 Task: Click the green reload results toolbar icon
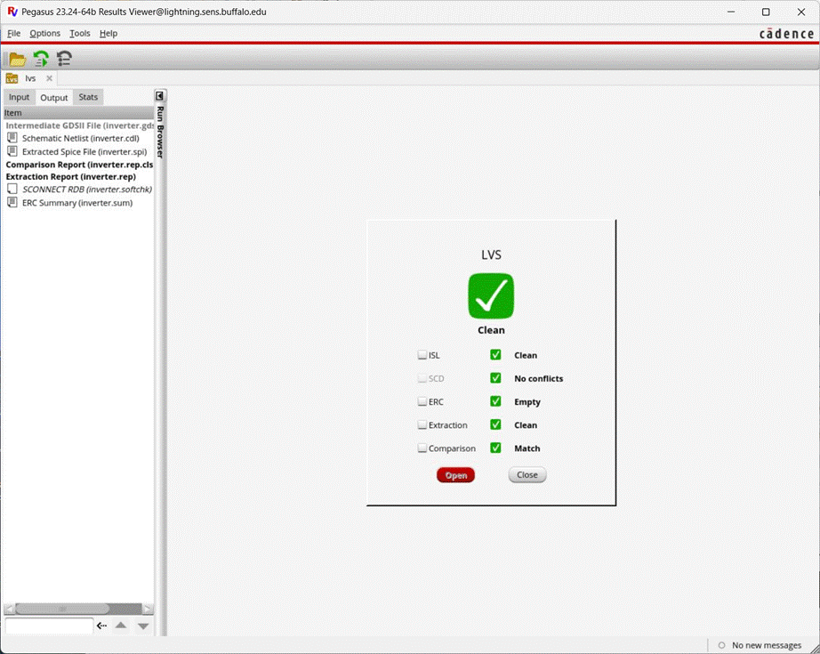39,59
